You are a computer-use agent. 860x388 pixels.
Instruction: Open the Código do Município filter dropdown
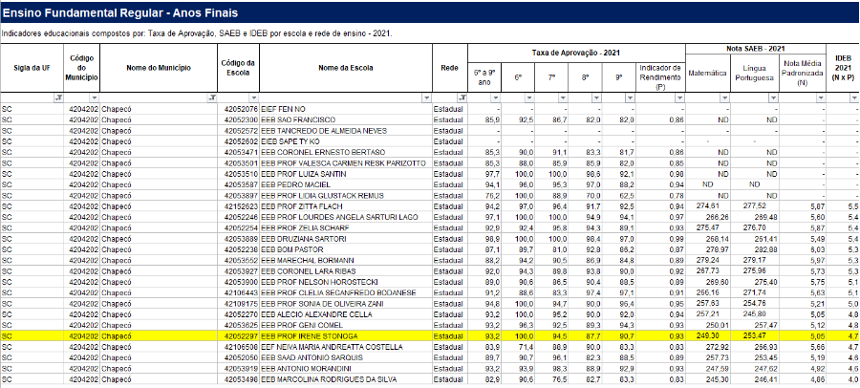pyautogui.click(x=95, y=97)
